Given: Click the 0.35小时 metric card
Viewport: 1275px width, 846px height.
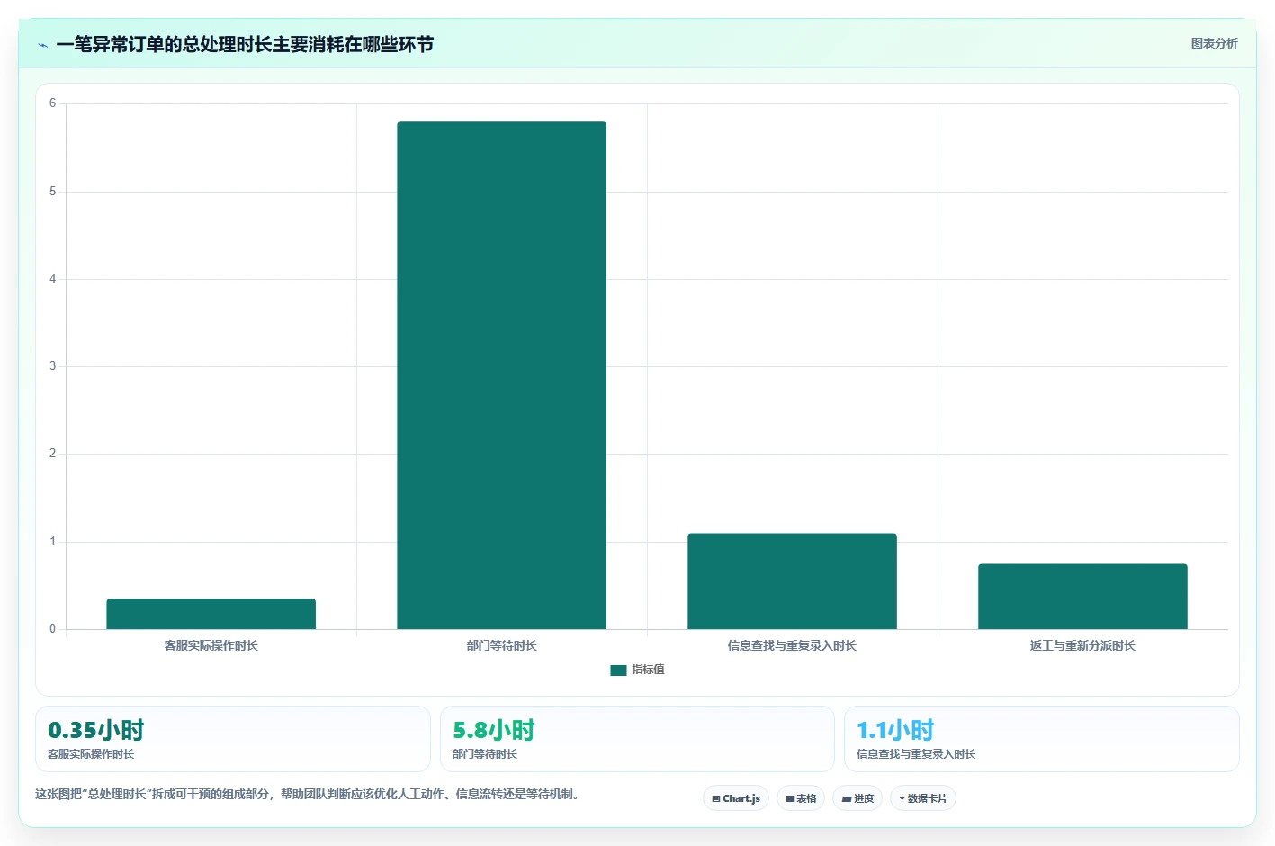Looking at the screenshot, I should (233, 739).
